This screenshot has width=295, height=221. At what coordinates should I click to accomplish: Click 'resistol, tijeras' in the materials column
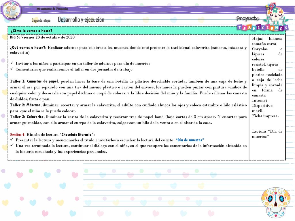click(265, 64)
